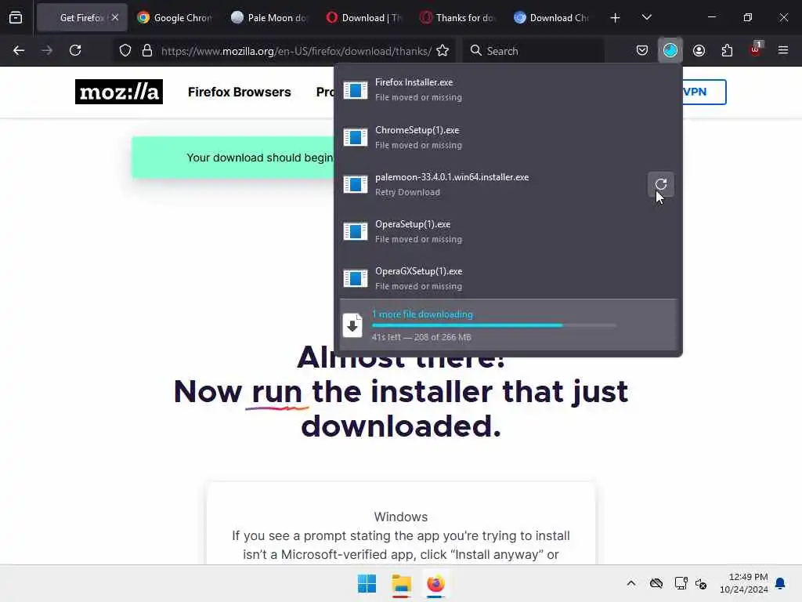This screenshot has height=602, width=802.
Task: Expand the list all tabs chevron
Action: 646,17
